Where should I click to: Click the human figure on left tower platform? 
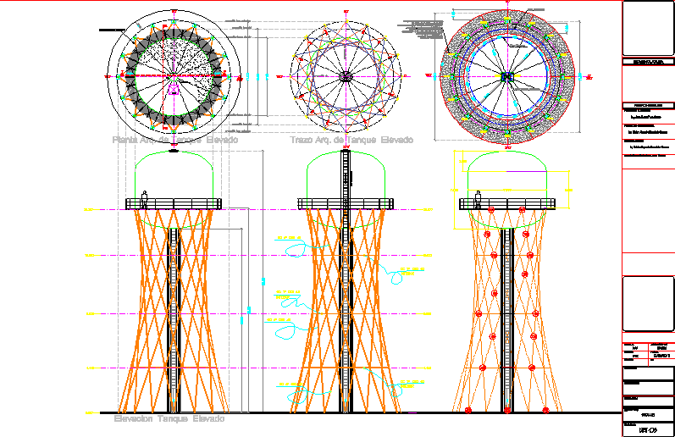[145, 197]
